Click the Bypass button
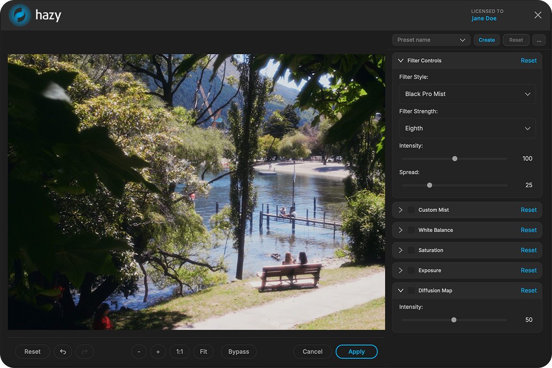Viewport: 552px width, 368px height. tap(238, 352)
